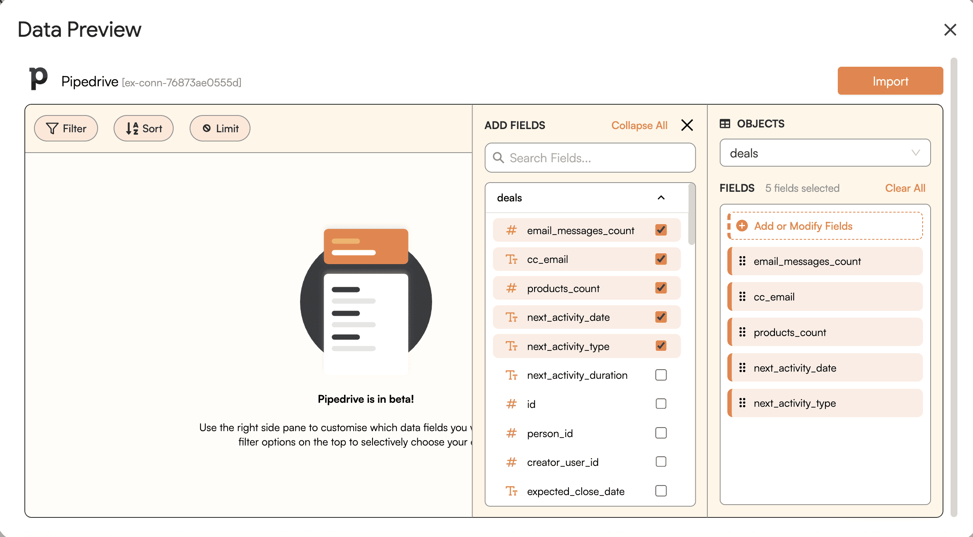Click the Data Preview dialog scrollbar
This screenshot has height=537, width=973.
[x=954, y=287]
